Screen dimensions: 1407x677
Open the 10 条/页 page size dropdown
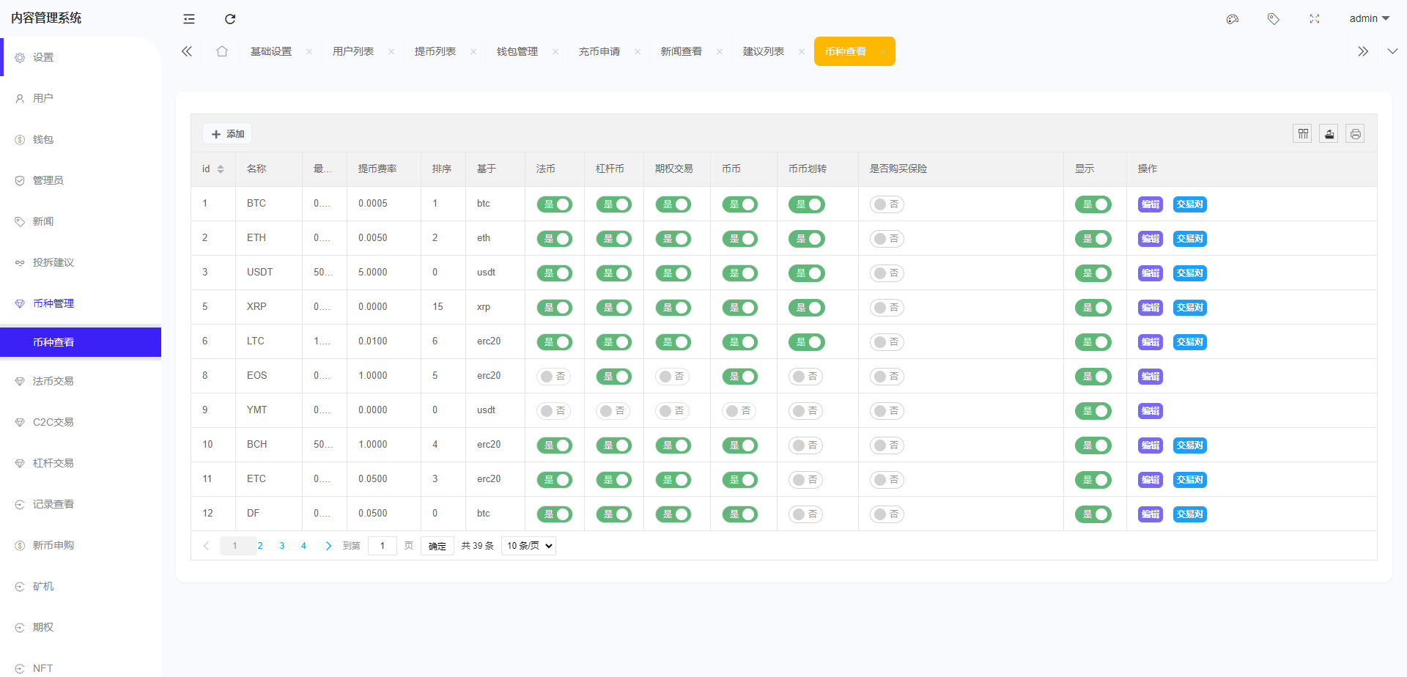pos(528,546)
